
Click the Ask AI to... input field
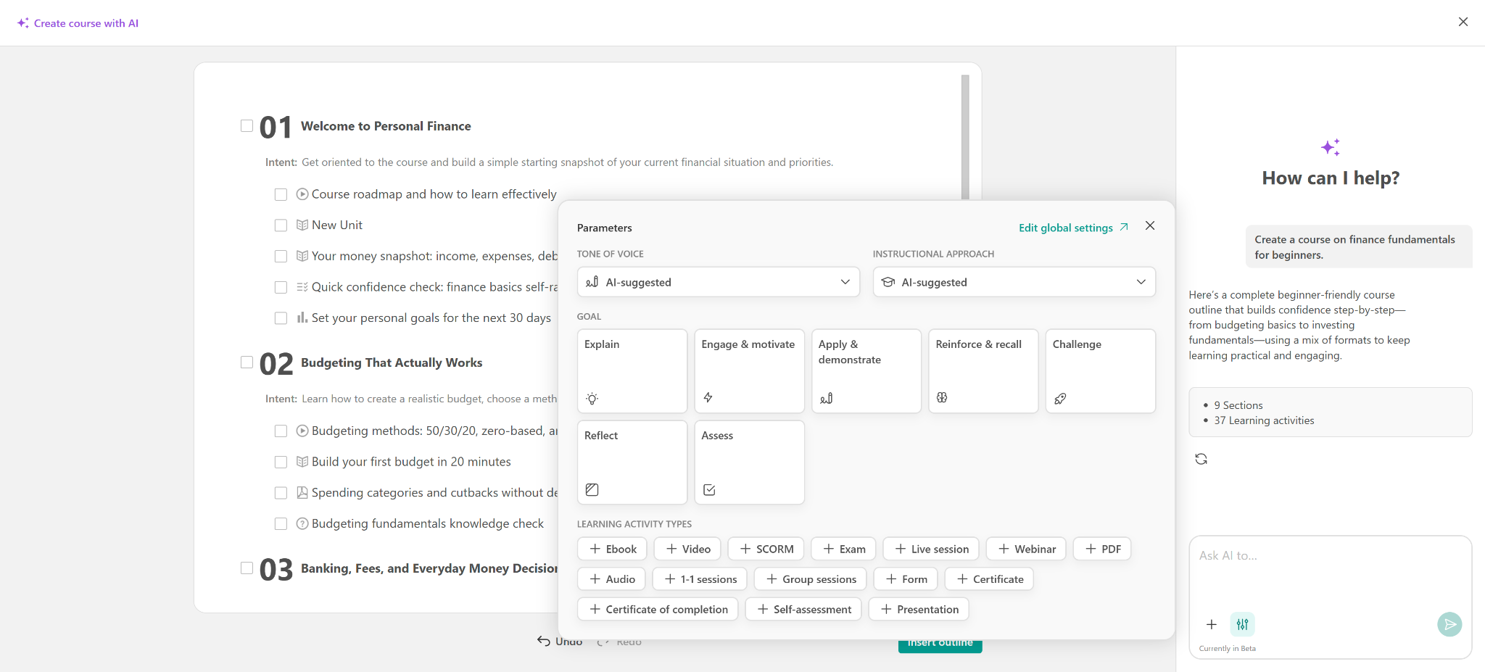(1330, 573)
